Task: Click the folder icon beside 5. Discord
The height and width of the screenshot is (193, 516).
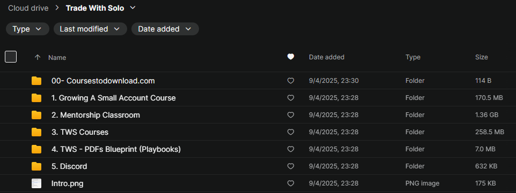Action: [x=36, y=166]
